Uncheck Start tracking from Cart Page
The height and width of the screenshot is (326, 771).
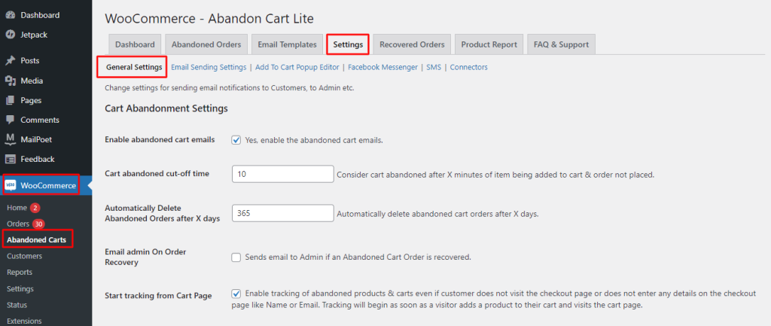(236, 294)
